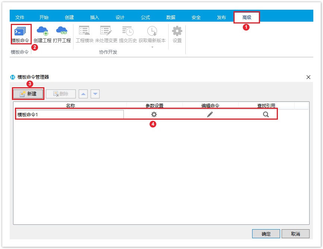Open 参数设置 gear for 模板命令1
This screenshot has height=249, width=323.
point(154,114)
